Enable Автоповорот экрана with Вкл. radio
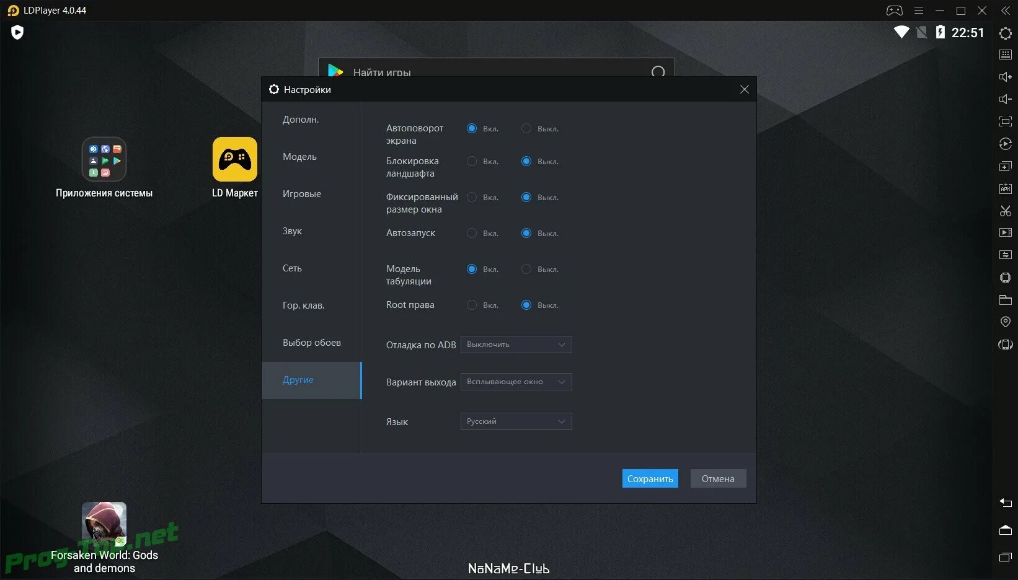1018x580 pixels. (472, 128)
